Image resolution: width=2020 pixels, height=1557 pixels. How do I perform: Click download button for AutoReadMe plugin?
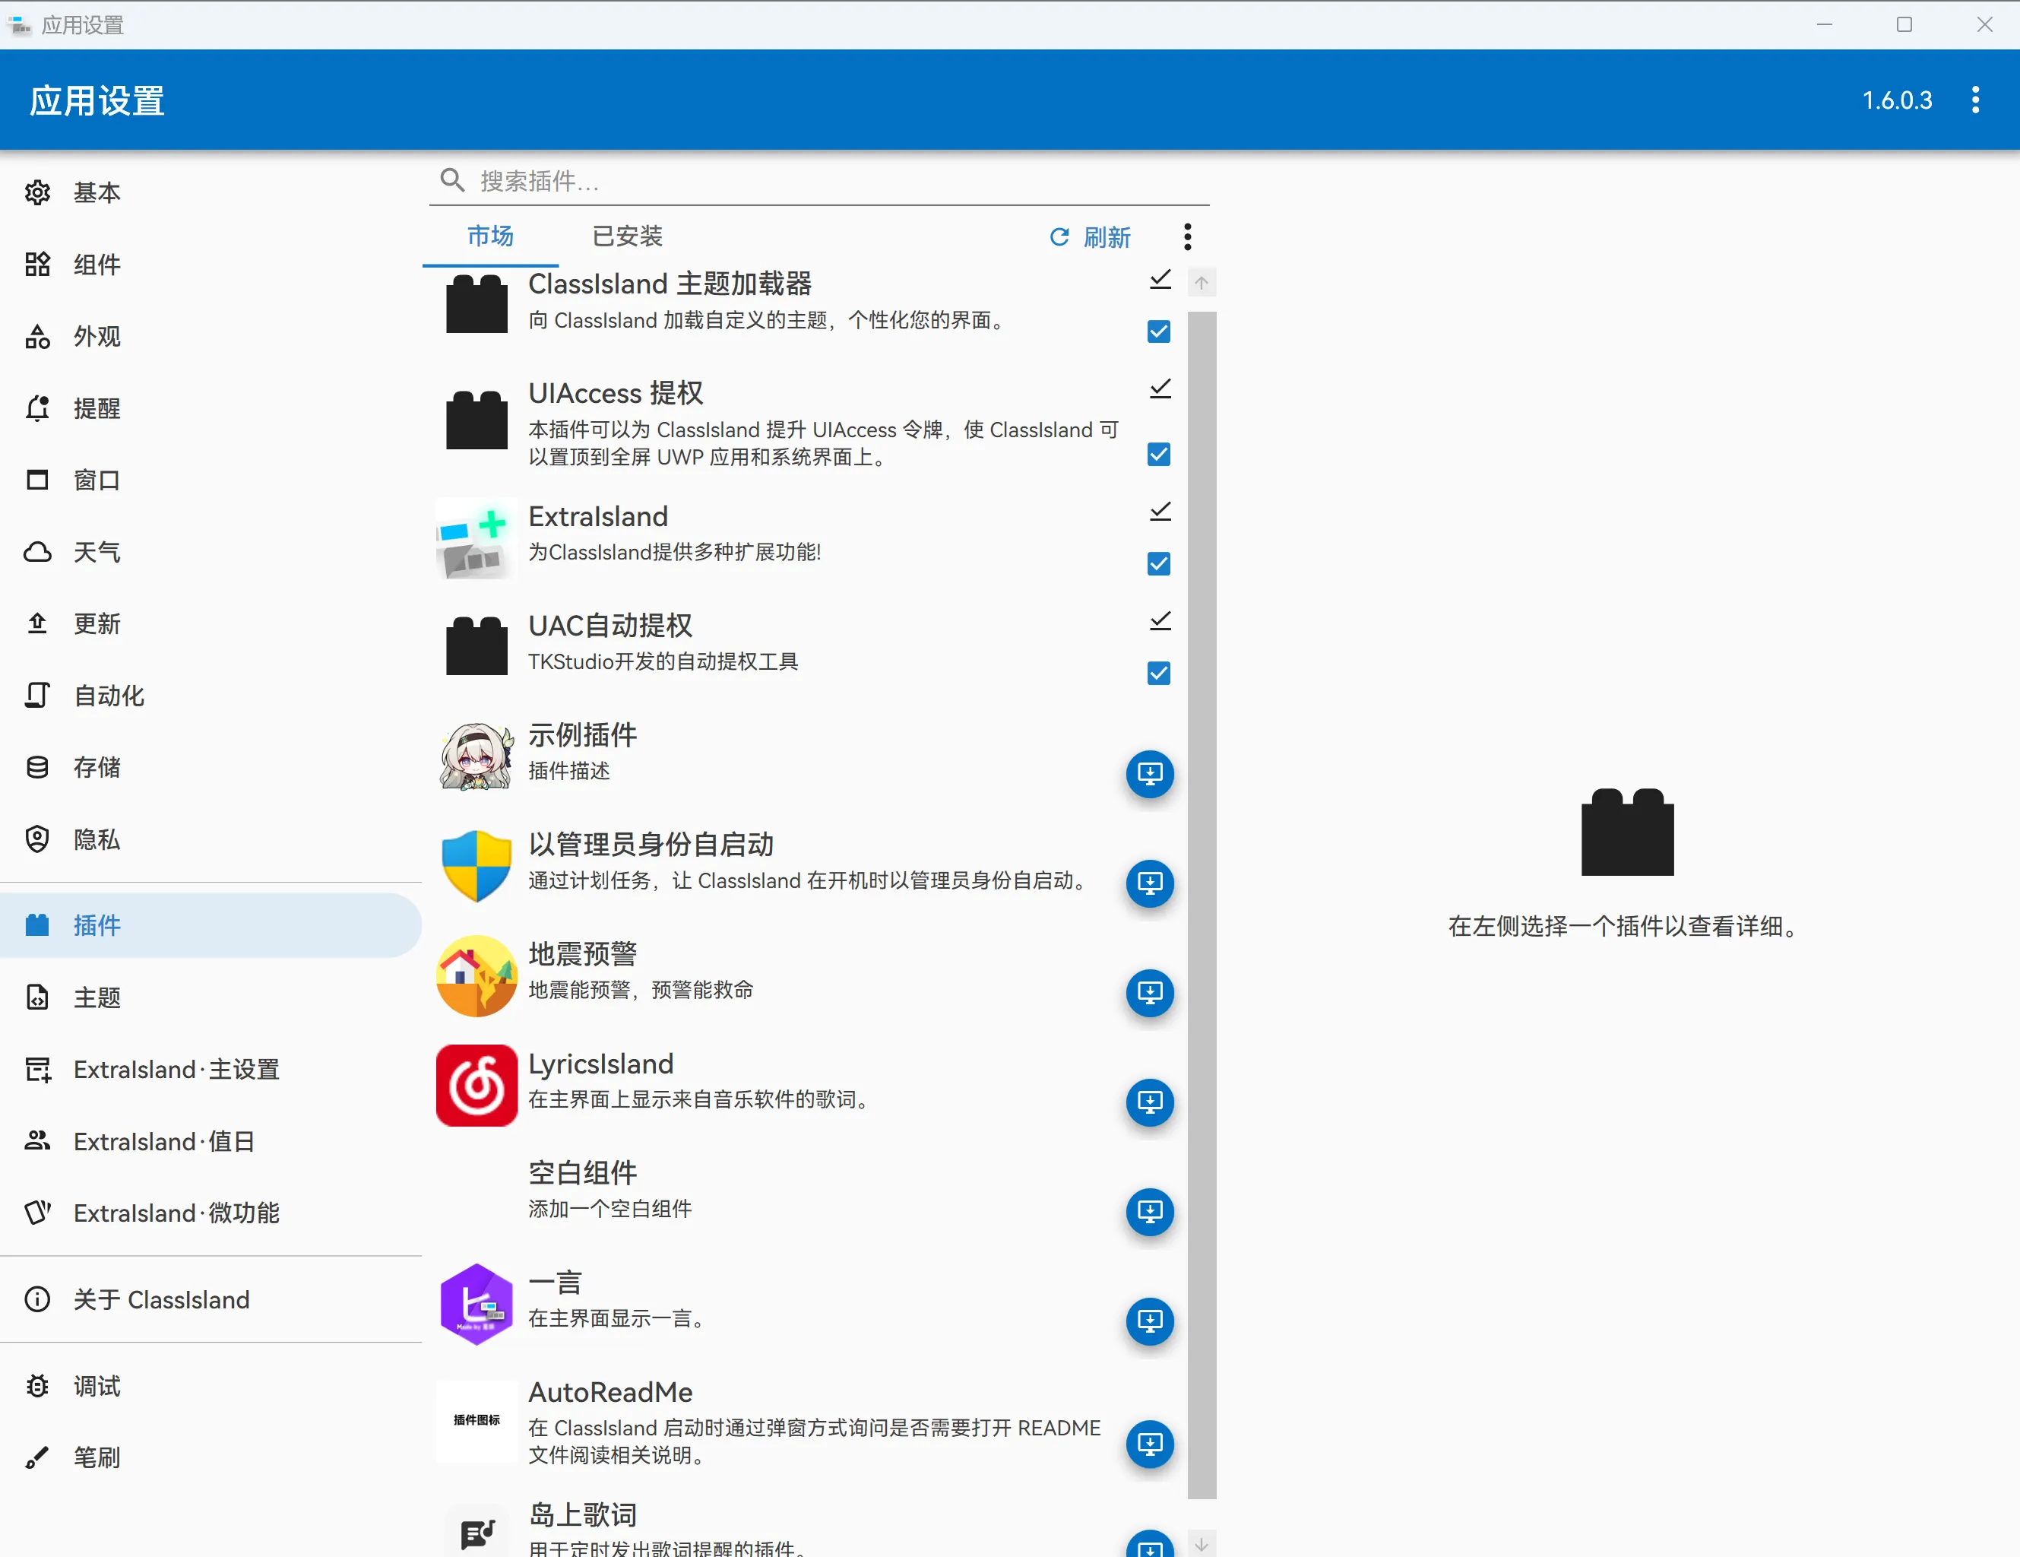click(x=1150, y=1444)
